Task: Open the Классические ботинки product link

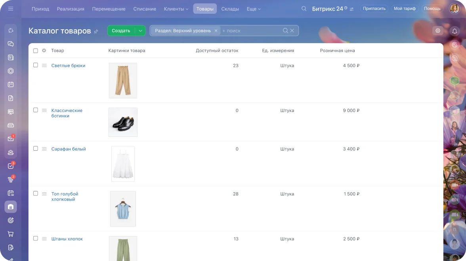Action: coord(67,113)
